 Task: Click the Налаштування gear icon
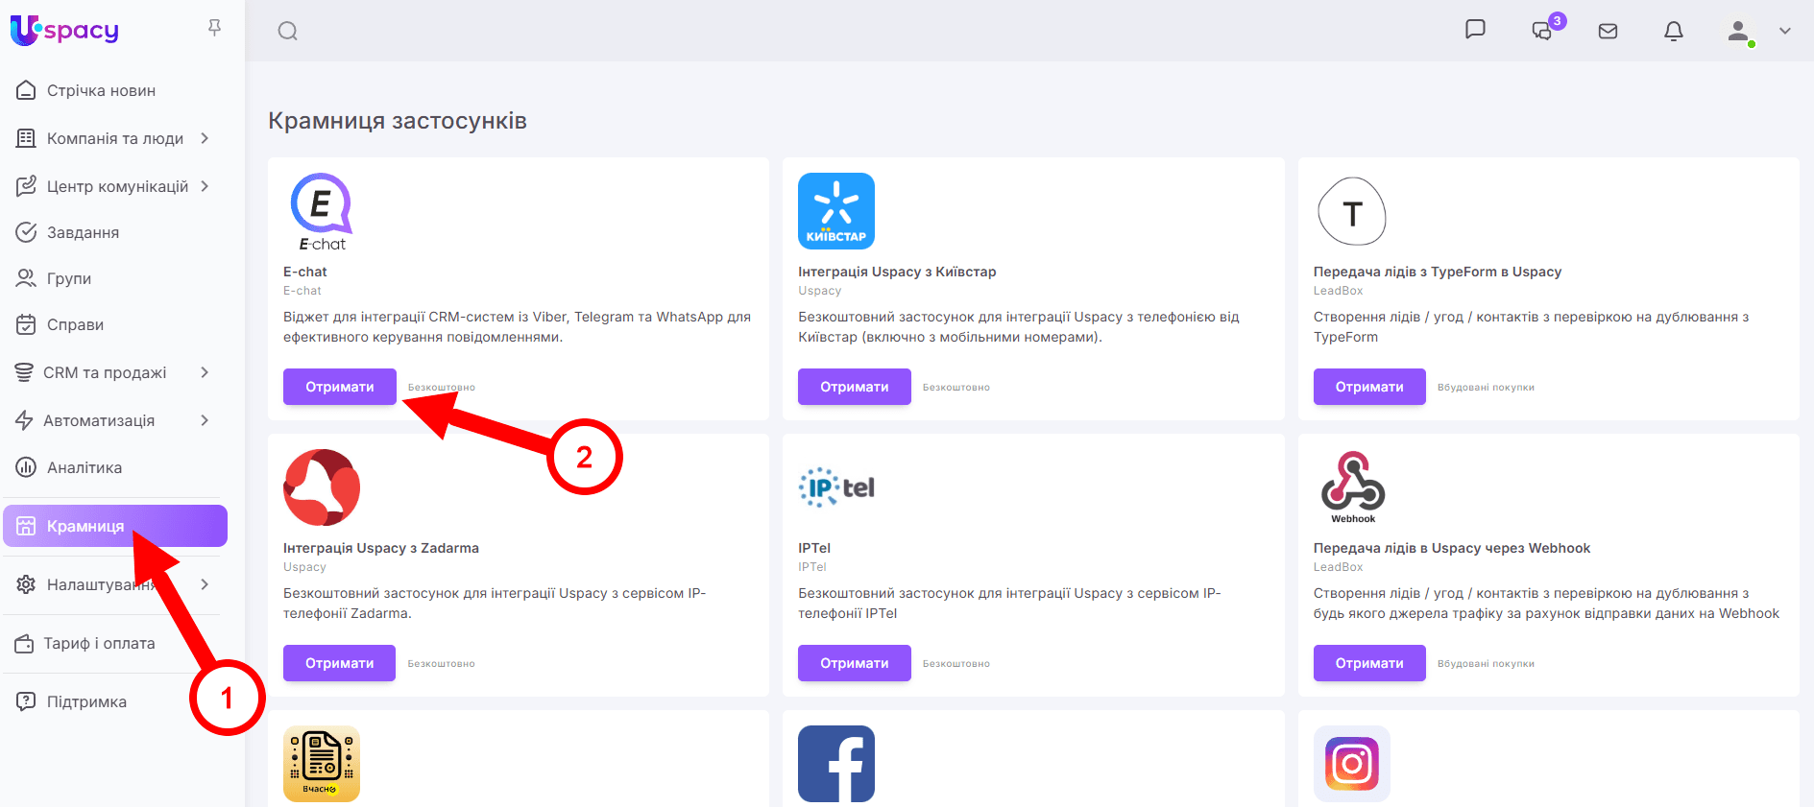point(26,584)
